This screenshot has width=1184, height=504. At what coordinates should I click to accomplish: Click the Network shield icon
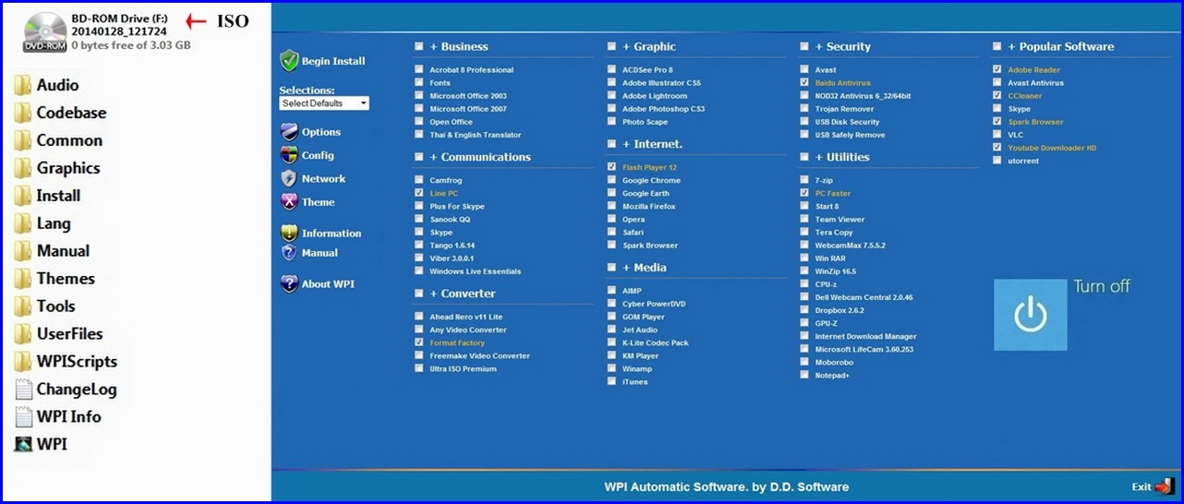click(x=289, y=179)
